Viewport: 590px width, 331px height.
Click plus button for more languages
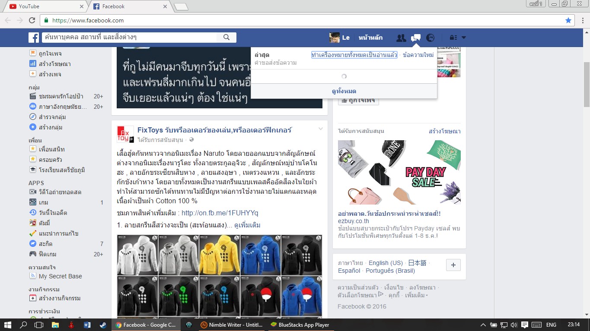tap(453, 265)
